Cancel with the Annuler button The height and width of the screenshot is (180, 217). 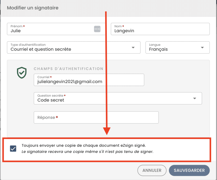point(152,170)
